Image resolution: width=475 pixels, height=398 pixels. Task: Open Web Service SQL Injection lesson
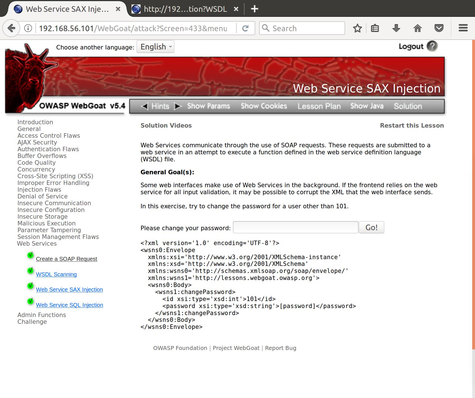point(69,305)
